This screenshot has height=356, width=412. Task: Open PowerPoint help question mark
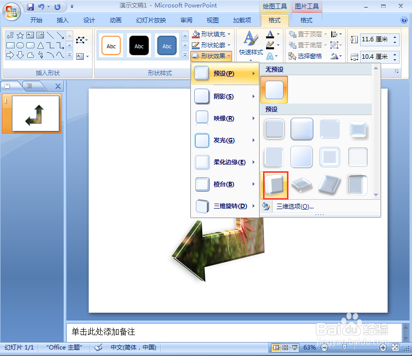[404, 20]
